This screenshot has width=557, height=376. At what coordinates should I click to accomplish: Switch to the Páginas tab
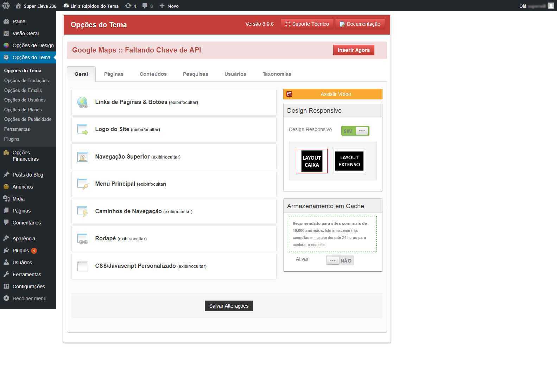coord(114,74)
